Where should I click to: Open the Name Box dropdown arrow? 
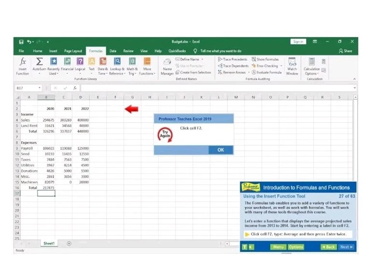pos(40,88)
